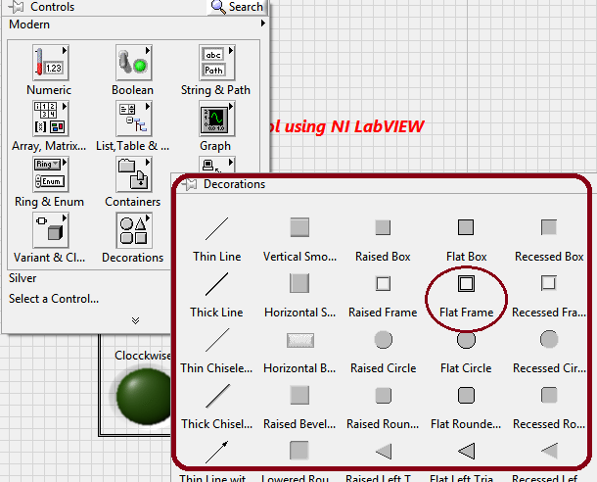Image resolution: width=597 pixels, height=482 pixels.
Task: Open the Boolean controls palette
Action: 134,63
